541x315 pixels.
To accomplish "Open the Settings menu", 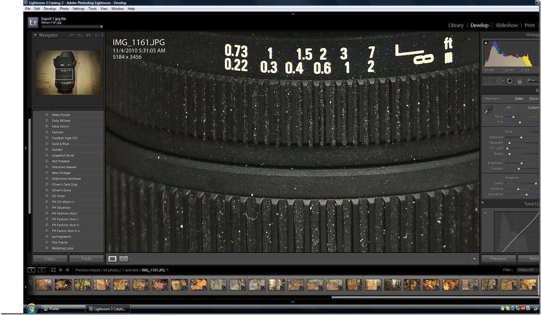I will coord(79,9).
